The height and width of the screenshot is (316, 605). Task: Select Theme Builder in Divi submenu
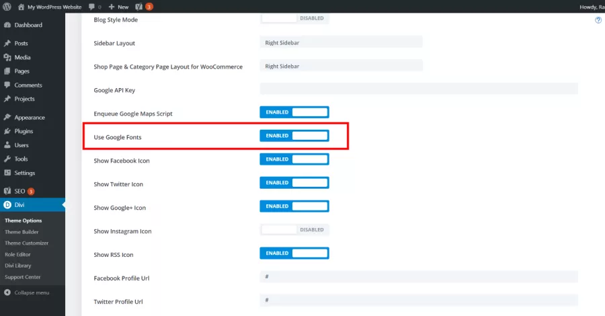click(x=22, y=232)
